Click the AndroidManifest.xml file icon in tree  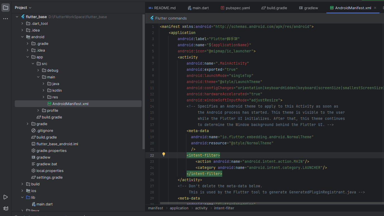tap(49, 104)
